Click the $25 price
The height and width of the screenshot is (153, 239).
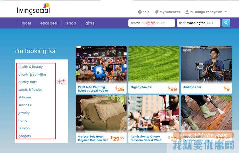click(x=120, y=89)
